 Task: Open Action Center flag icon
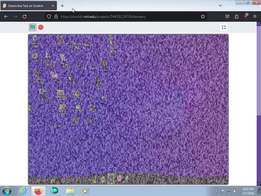click(x=223, y=191)
